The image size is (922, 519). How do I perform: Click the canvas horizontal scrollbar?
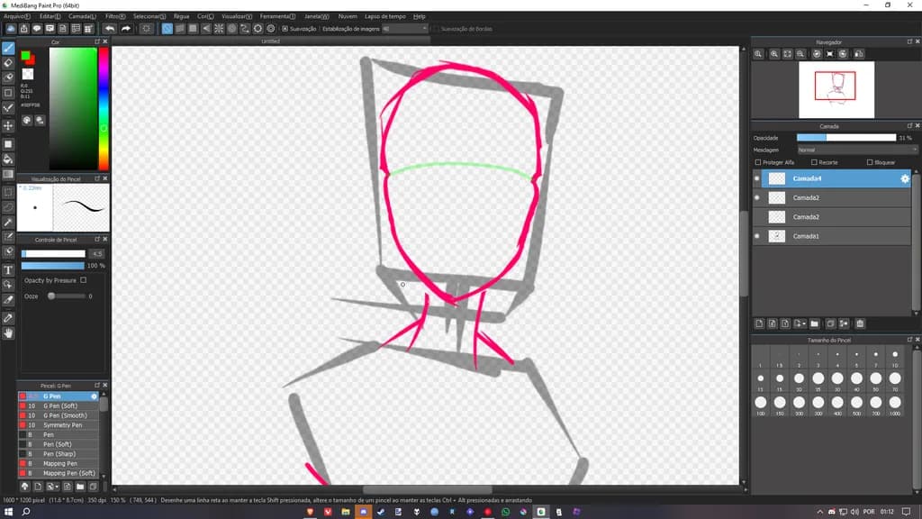(427, 489)
